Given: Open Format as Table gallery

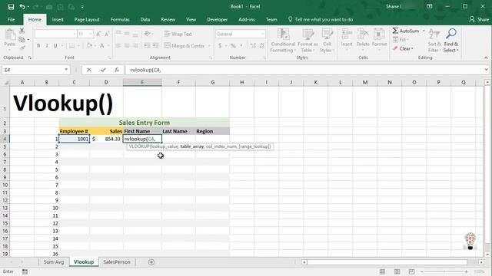Looking at the screenshot, I should 307,41.
